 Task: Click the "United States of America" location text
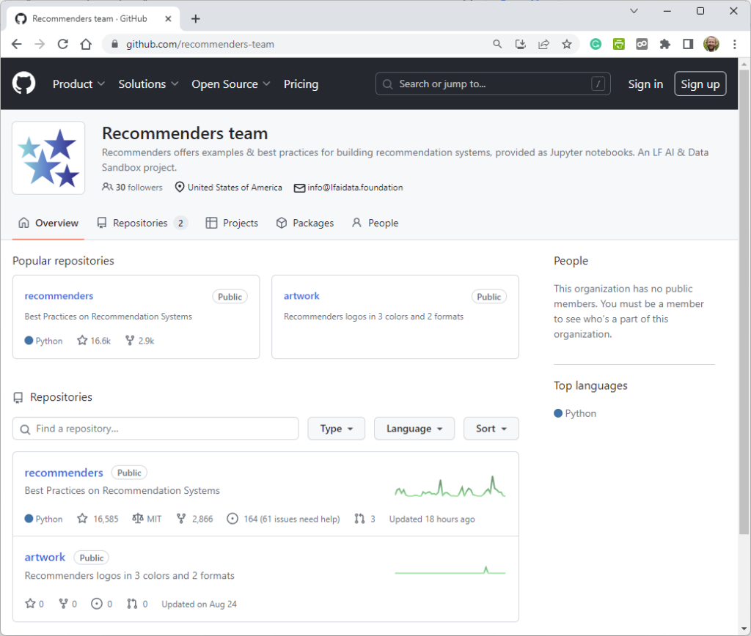235,187
